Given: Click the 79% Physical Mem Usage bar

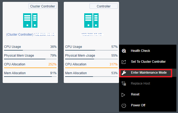Looking at the screenshot, I should click(30, 59).
